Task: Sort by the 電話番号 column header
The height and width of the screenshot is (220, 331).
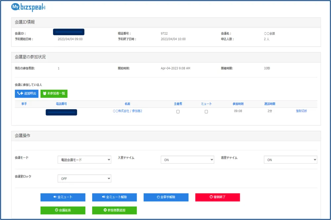Action: pos(62,104)
